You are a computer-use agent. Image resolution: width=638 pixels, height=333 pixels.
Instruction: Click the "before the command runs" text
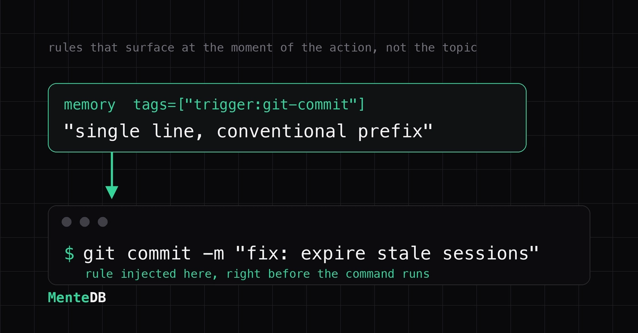pyautogui.click(x=348, y=274)
